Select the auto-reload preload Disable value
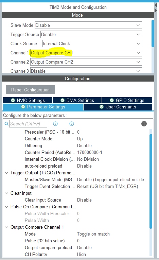Screen dimensions: 159x260 coord(84,166)
